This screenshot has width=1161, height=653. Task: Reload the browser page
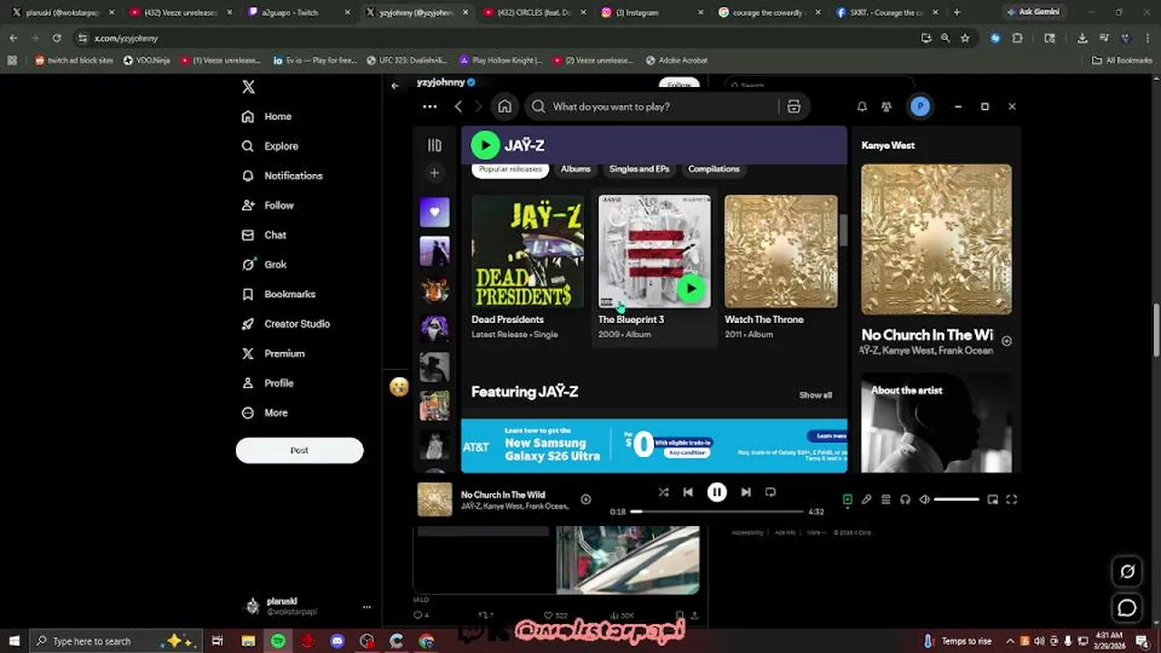click(56, 38)
